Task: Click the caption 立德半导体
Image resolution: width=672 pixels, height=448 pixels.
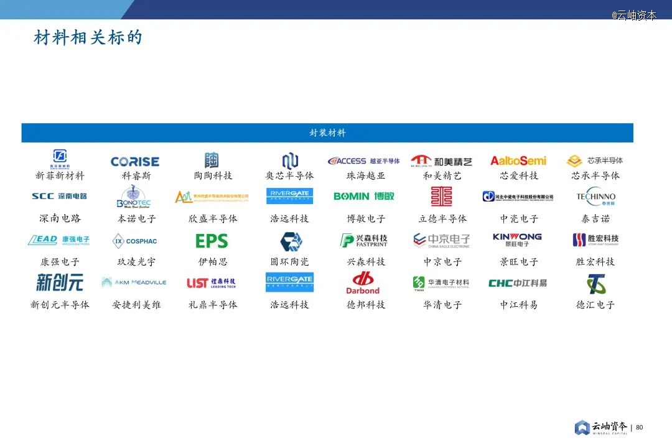Action: point(443,219)
